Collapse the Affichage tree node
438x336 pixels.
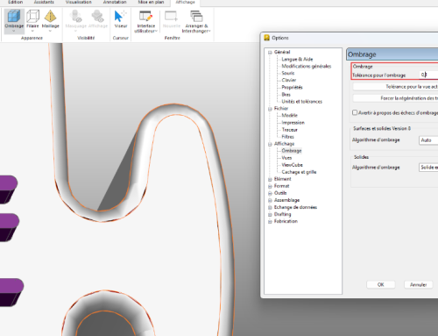click(x=270, y=144)
